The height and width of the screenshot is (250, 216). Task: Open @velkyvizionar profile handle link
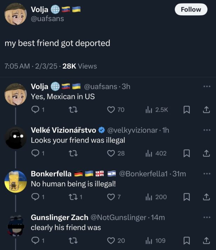[132, 130]
